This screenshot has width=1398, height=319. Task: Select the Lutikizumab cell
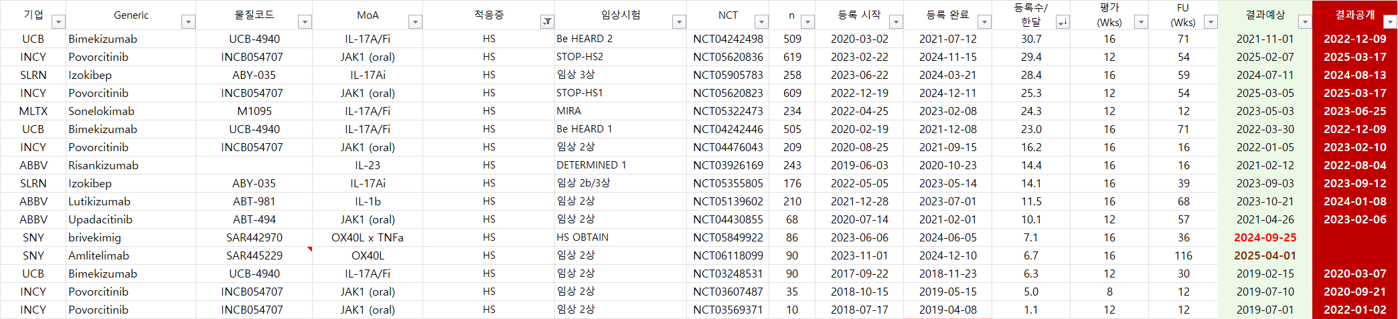click(x=131, y=201)
